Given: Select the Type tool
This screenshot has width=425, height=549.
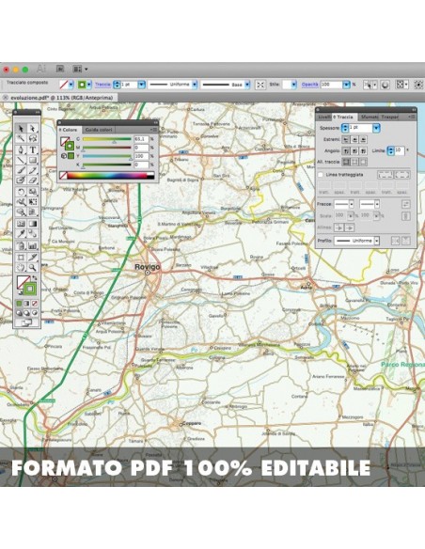Looking at the screenshot, I should [33, 149].
